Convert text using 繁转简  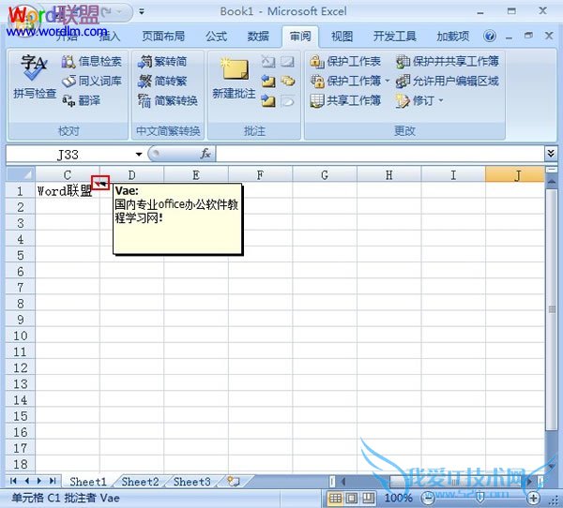[162, 61]
